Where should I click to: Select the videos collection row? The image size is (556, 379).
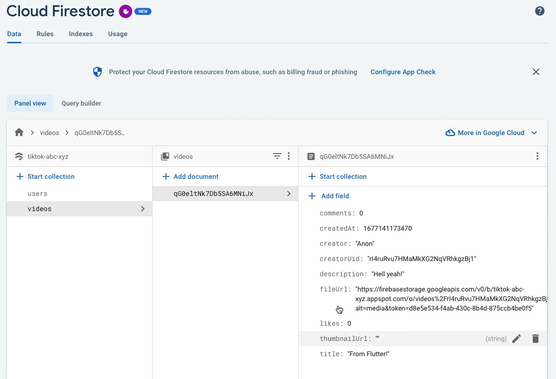click(x=79, y=209)
